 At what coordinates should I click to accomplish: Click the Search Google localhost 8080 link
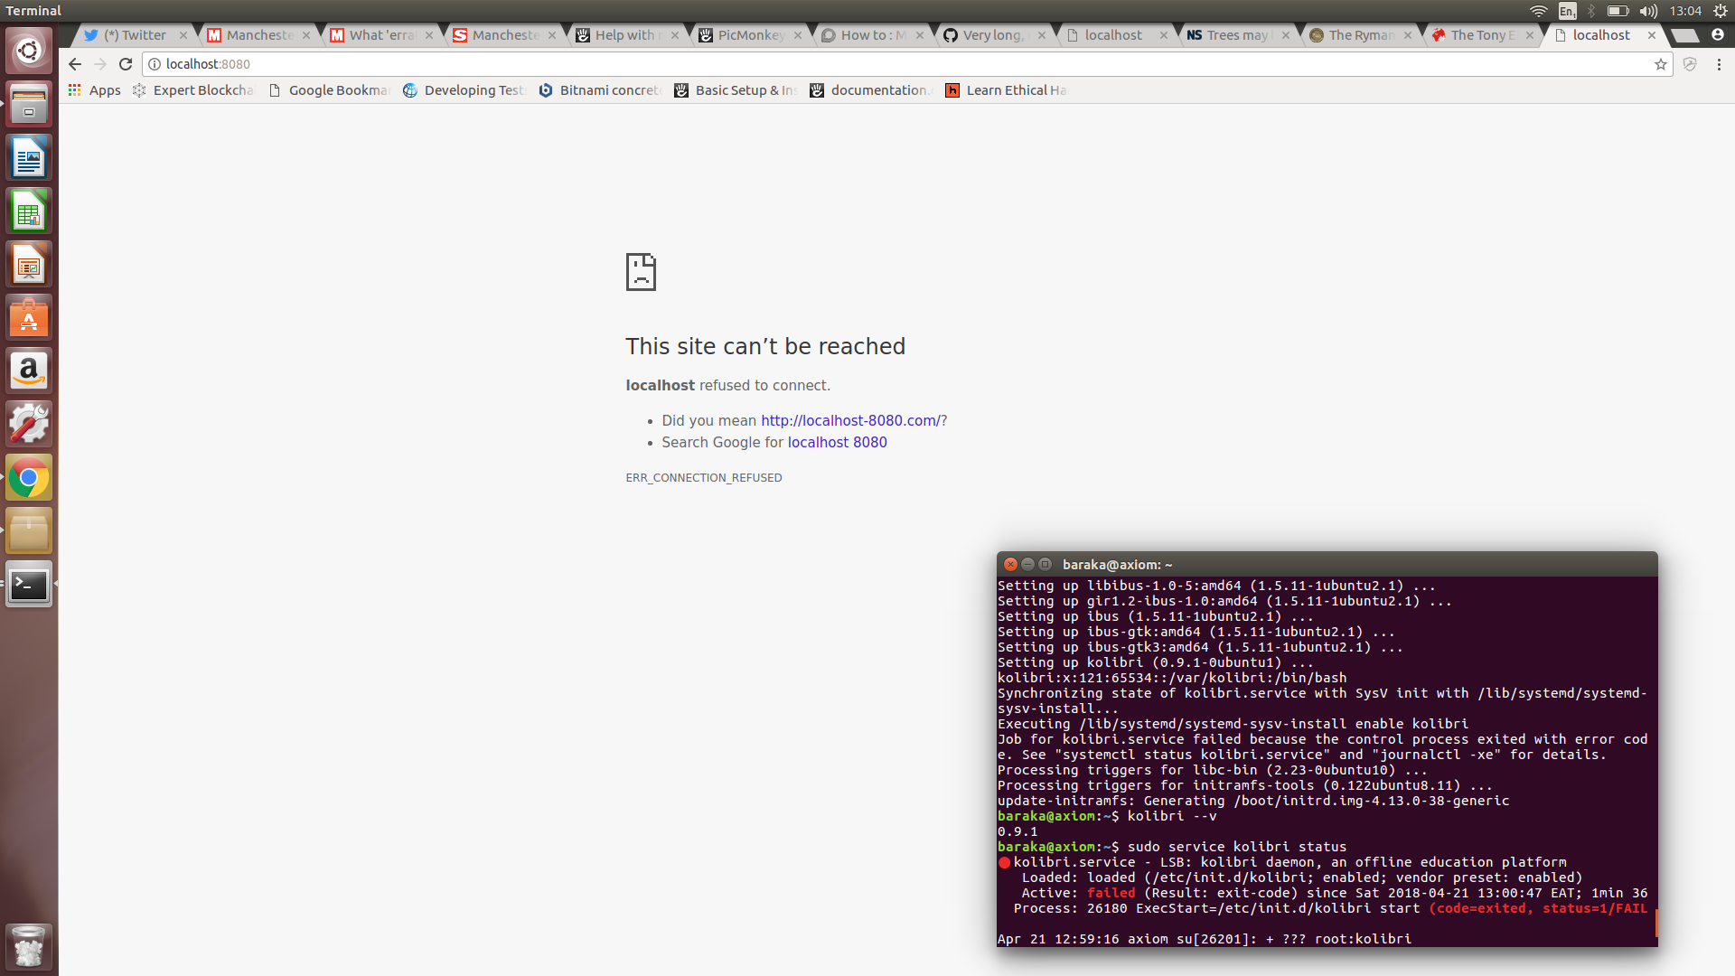point(837,442)
